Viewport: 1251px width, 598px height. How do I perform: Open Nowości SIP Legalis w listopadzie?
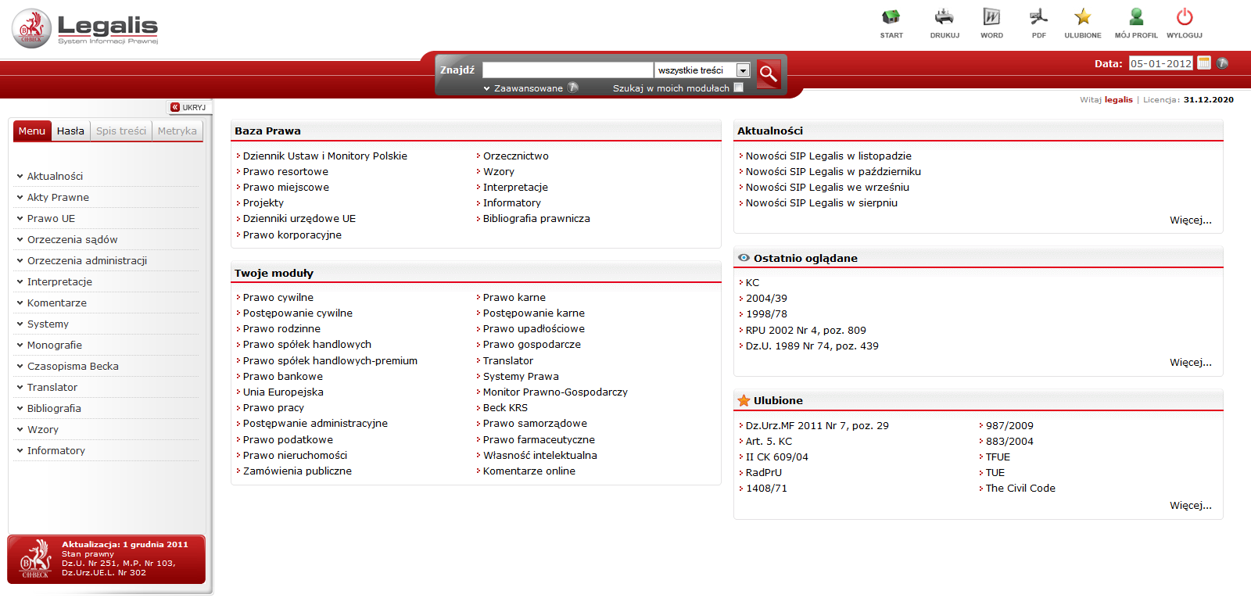828,156
